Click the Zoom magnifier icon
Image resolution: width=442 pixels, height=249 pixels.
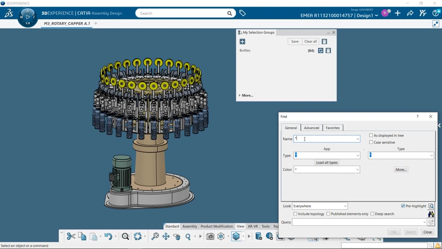[x=188, y=236]
